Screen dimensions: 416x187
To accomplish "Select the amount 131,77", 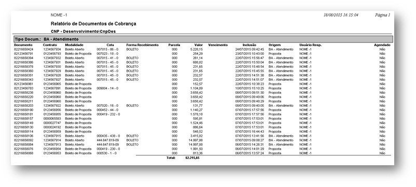I will [198, 106].
